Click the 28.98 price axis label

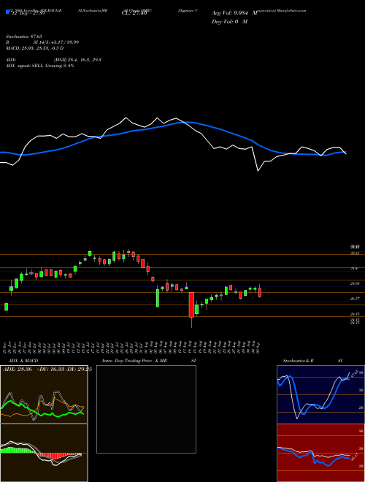[355, 284]
